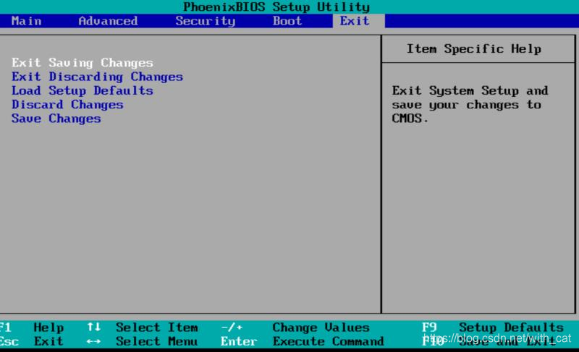Go to the Security tab
The image size is (579, 352).
(x=206, y=21)
